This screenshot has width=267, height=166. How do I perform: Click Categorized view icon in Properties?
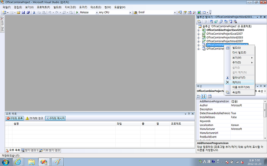[x=199, y=96]
